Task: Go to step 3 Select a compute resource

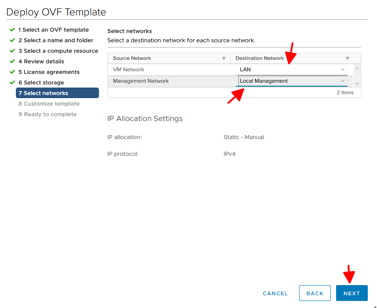Action: click(x=58, y=51)
